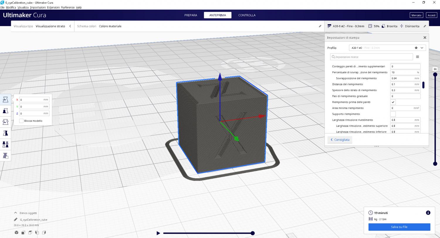Select the Mirror tool in left toolbar
Screen dimensions: 440x238
coord(5,133)
